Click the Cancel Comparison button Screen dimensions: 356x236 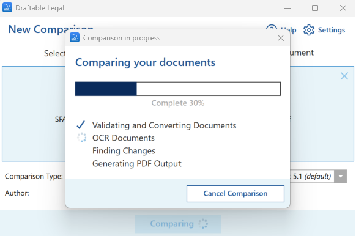235,194
